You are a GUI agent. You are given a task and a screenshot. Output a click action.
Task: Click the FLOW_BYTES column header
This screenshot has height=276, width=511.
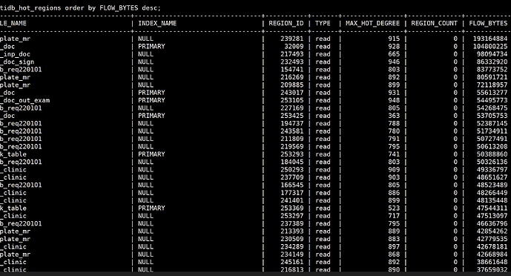pos(488,24)
